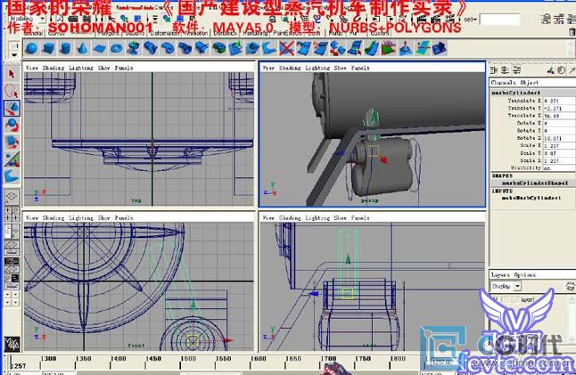Pick the Show Manipulator tool
This screenshot has height=375, width=576.
point(12,159)
